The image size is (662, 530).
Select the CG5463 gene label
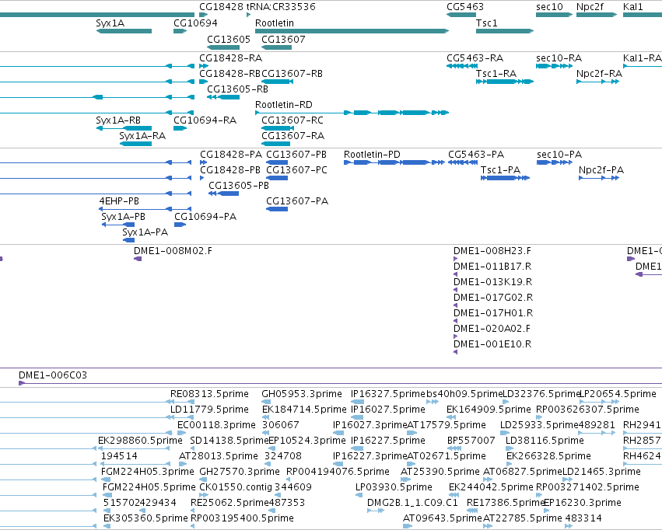[x=465, y=7]
